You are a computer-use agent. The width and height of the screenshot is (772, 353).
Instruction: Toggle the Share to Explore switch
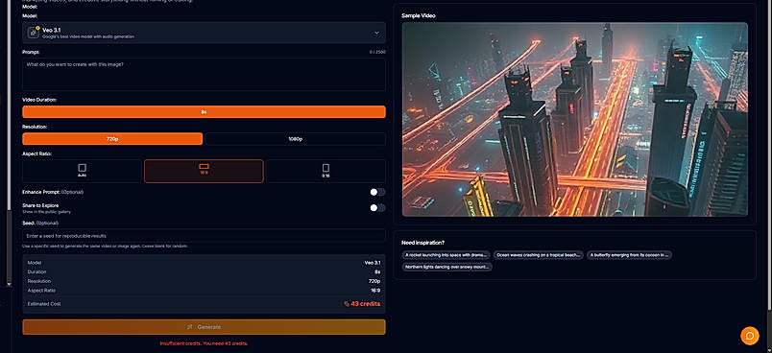tap(377, 208)
